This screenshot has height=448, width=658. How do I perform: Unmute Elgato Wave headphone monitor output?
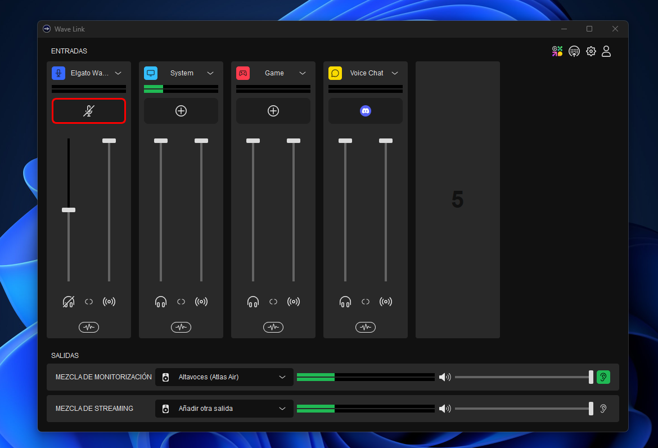point(69,302)
